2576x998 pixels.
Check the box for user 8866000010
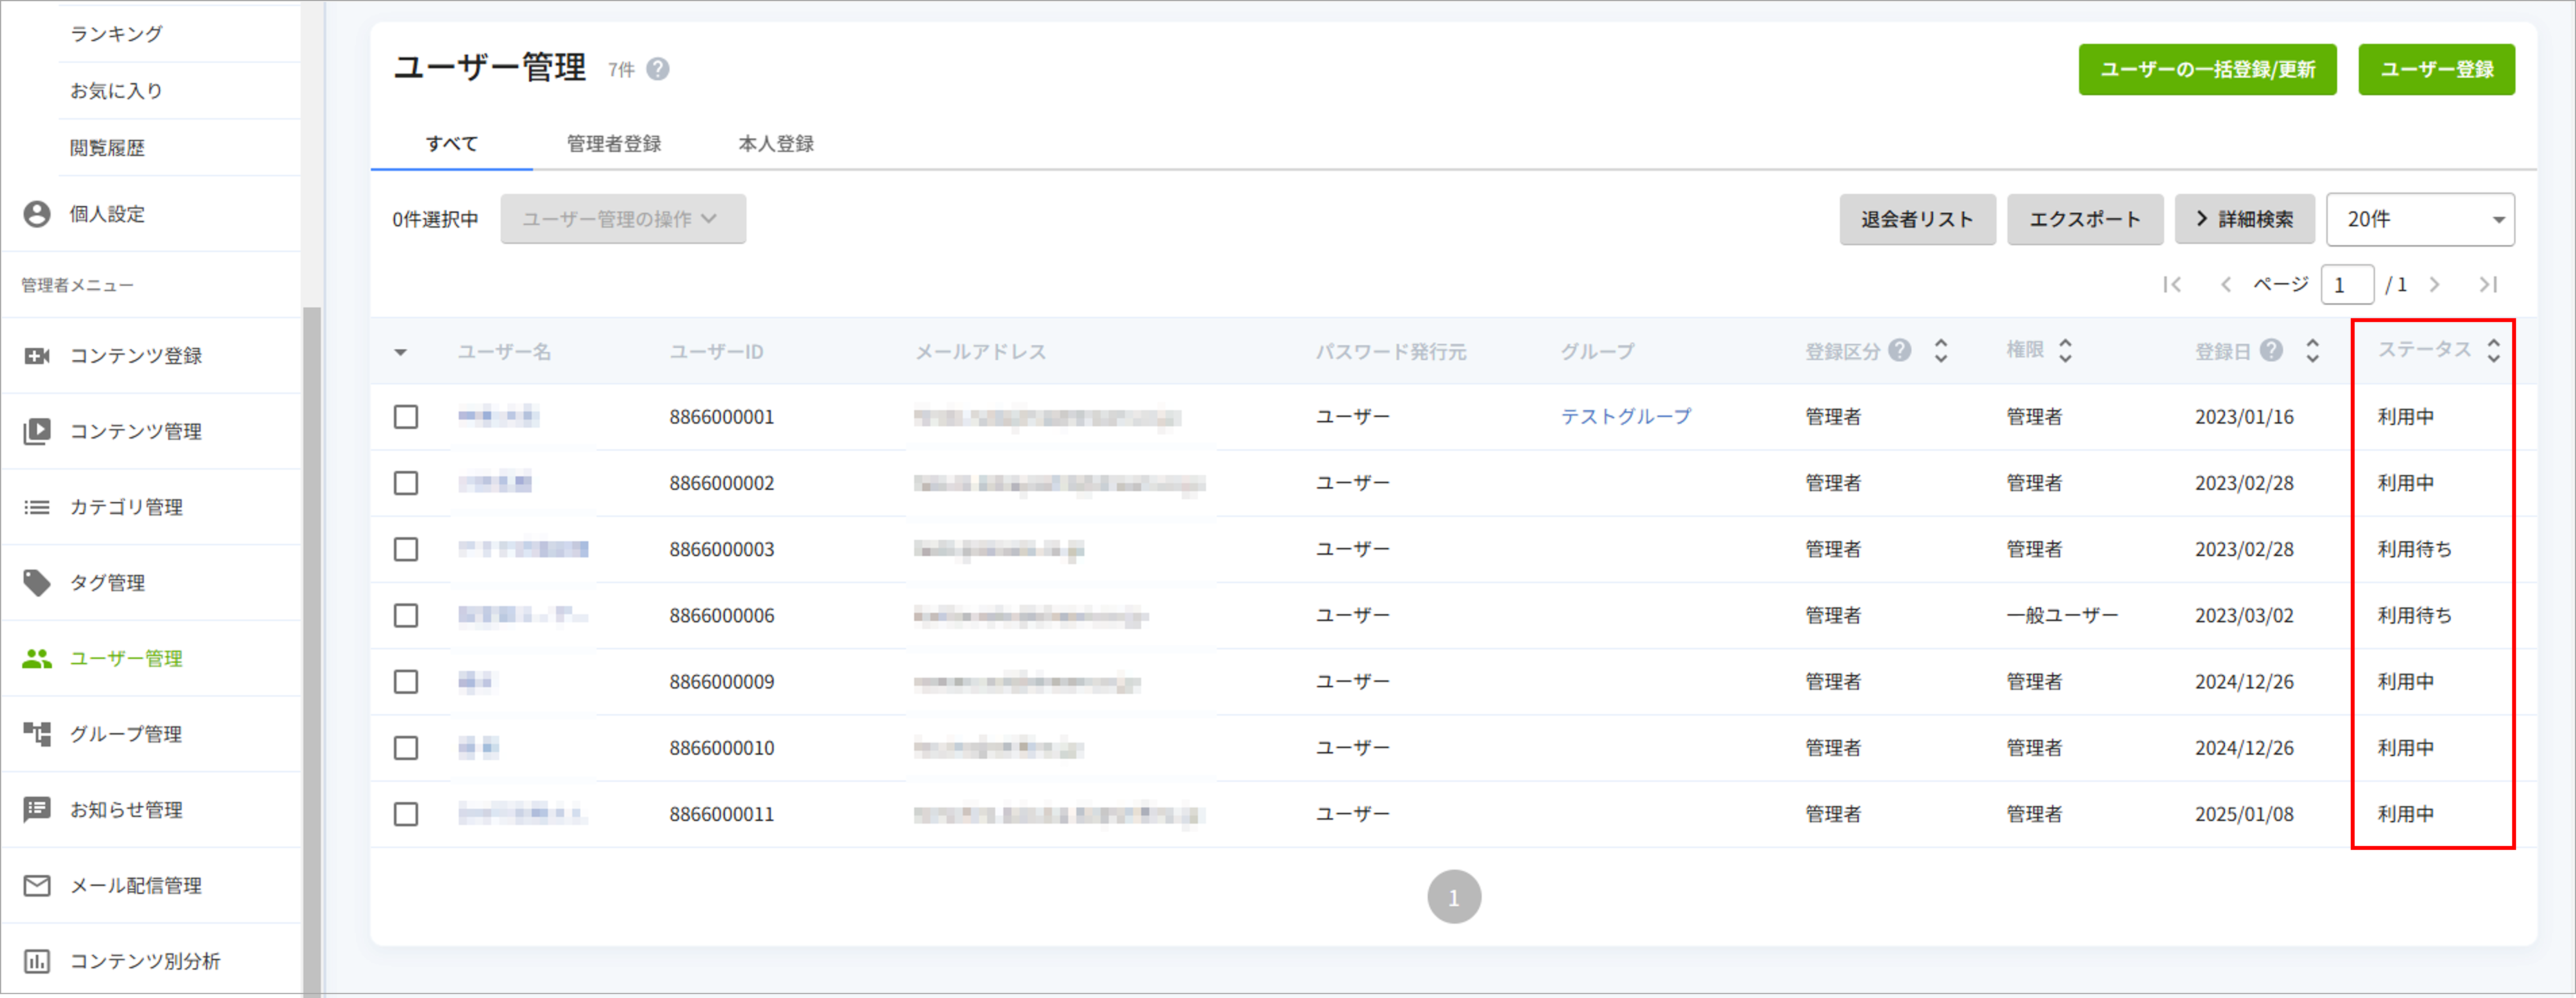pyautogui.click(x=406, y=748)
